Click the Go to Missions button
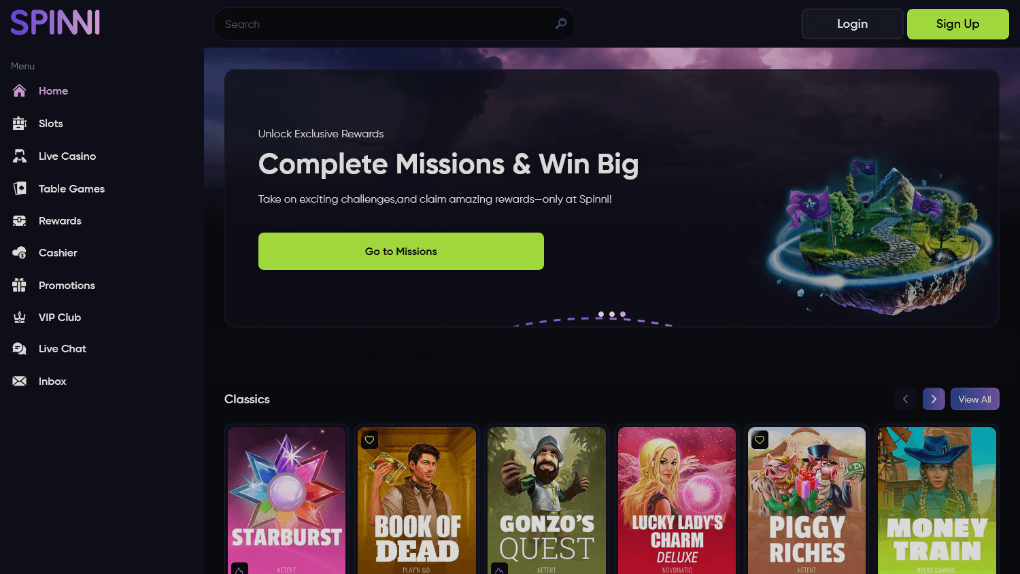1020x574 pixels. point(401,251)
